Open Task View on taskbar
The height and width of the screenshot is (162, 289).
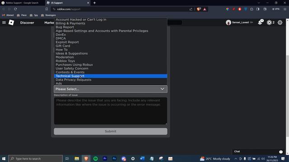click(x=67, y=158)
